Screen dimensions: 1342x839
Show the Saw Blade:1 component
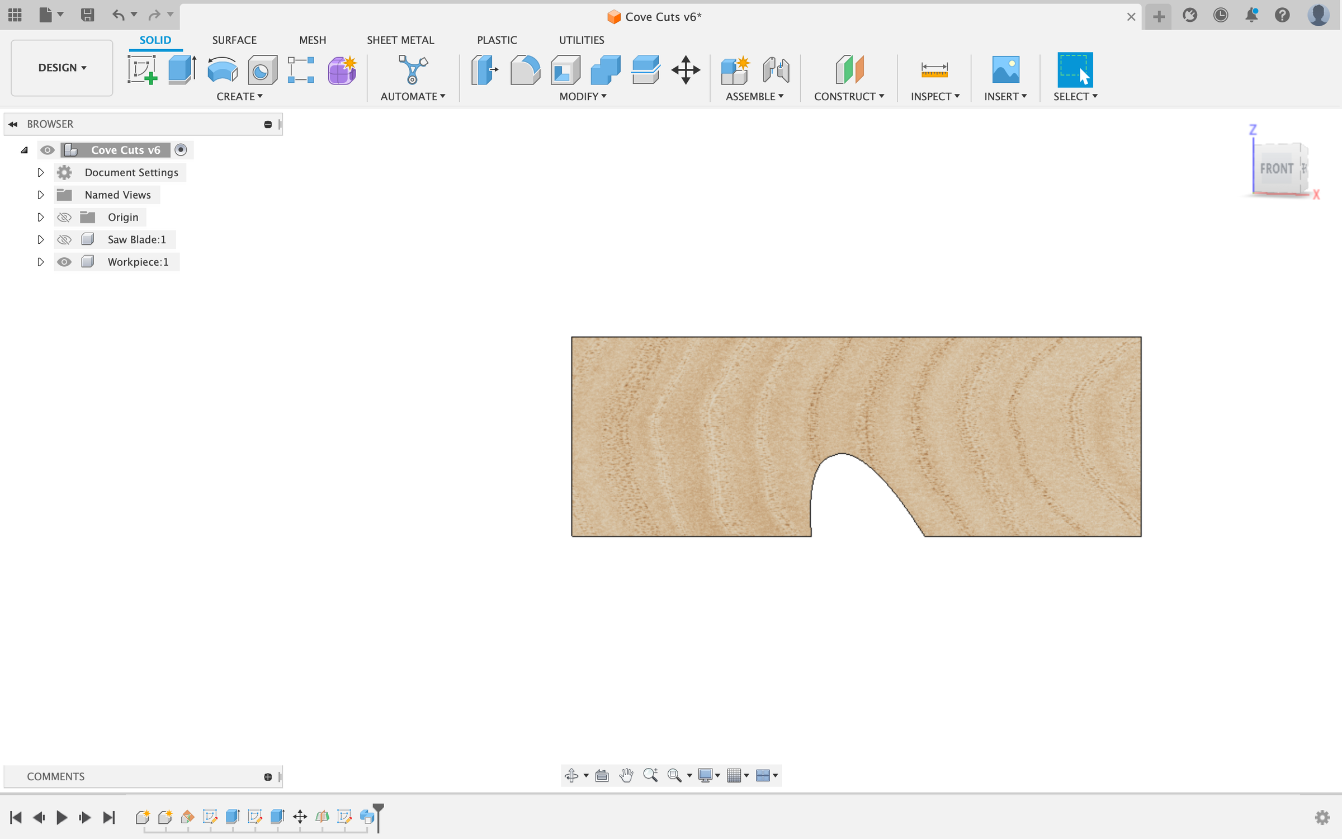(x=64, y=239)
